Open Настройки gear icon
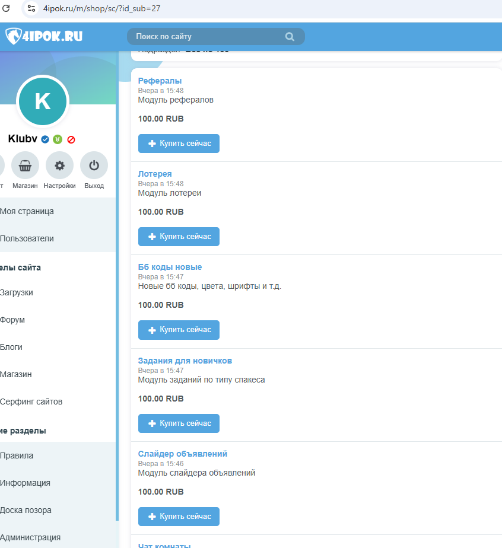Image resolution: width=502 pixels, height=548 pixels. (59, 165)
